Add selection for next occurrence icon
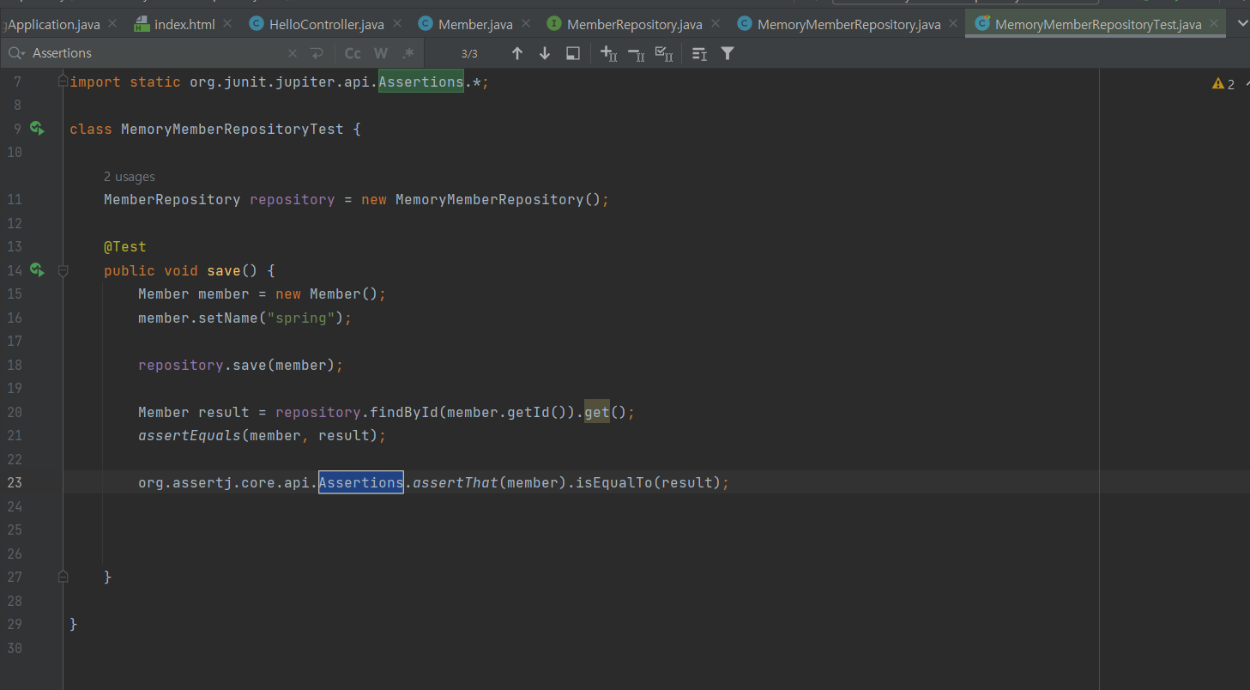The image size is (1250, 690). (x=608, y=53)
